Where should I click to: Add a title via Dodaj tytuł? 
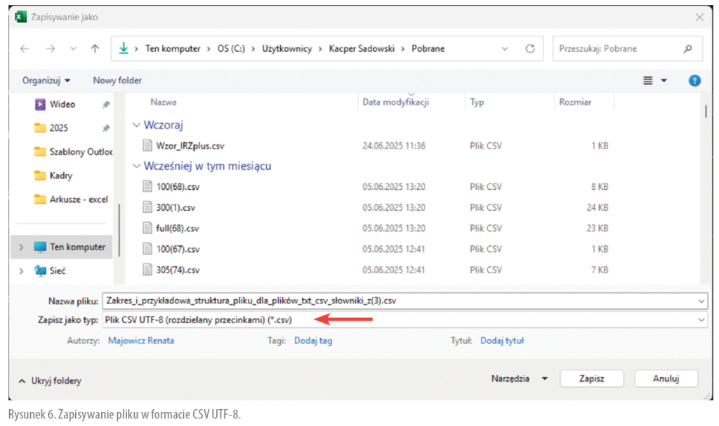click(502, 341)
